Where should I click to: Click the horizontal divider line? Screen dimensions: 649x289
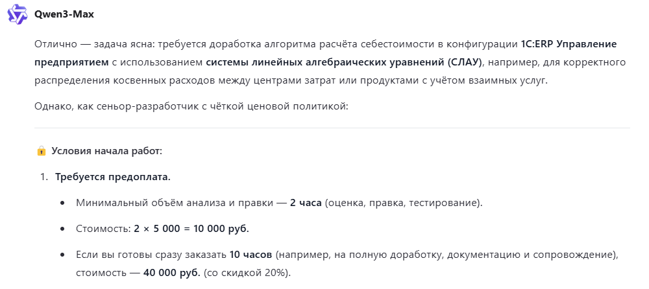click(x=332, y=128)
